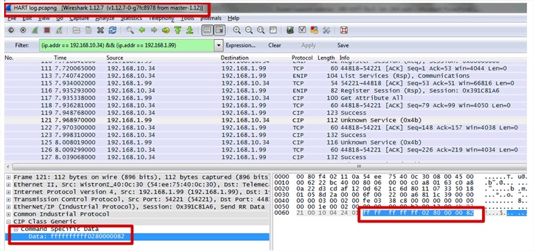Save this capture file icon
Image resolution: width=534 pixels, height=251 pixels.
tap(89, 31)
